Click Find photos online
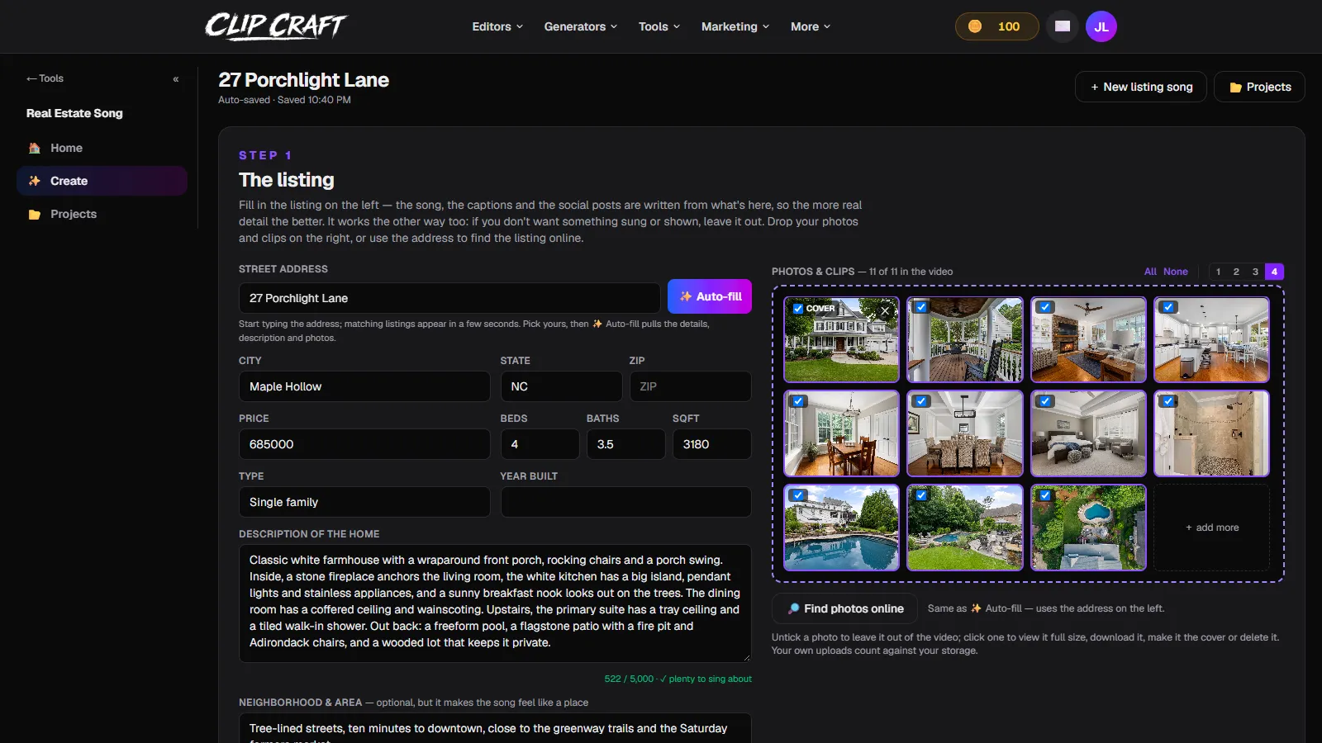 click(x=844, y=608)
